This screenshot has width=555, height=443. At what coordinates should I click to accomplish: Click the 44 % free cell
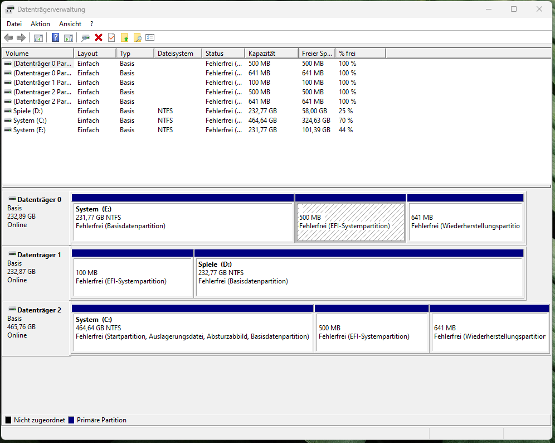[346, 131]
